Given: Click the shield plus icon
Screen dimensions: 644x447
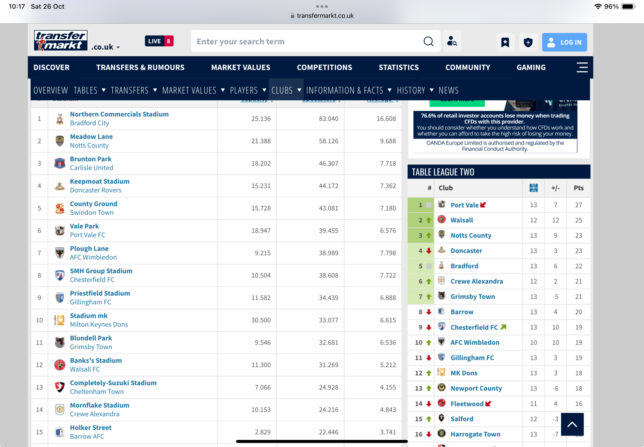Looking at the screenshot, I should (528, 42).
